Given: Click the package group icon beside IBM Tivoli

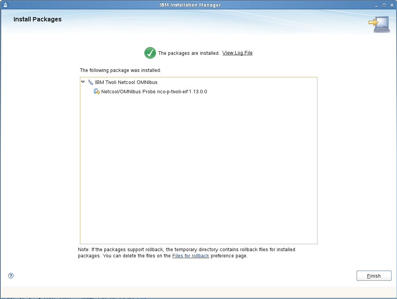Looking at the screenshot, I should [91, 82].
